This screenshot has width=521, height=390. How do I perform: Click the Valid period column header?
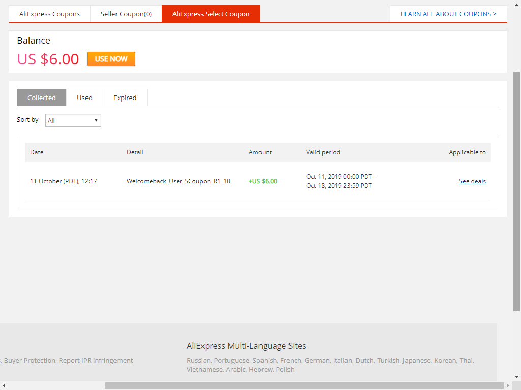(x=323, y=152)
